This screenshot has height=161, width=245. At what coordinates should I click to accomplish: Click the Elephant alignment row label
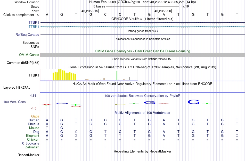[32, 135]
